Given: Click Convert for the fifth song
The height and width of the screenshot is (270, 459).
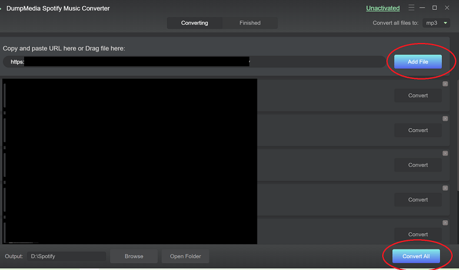Looking at the screenshot, I should pos(418,235).
